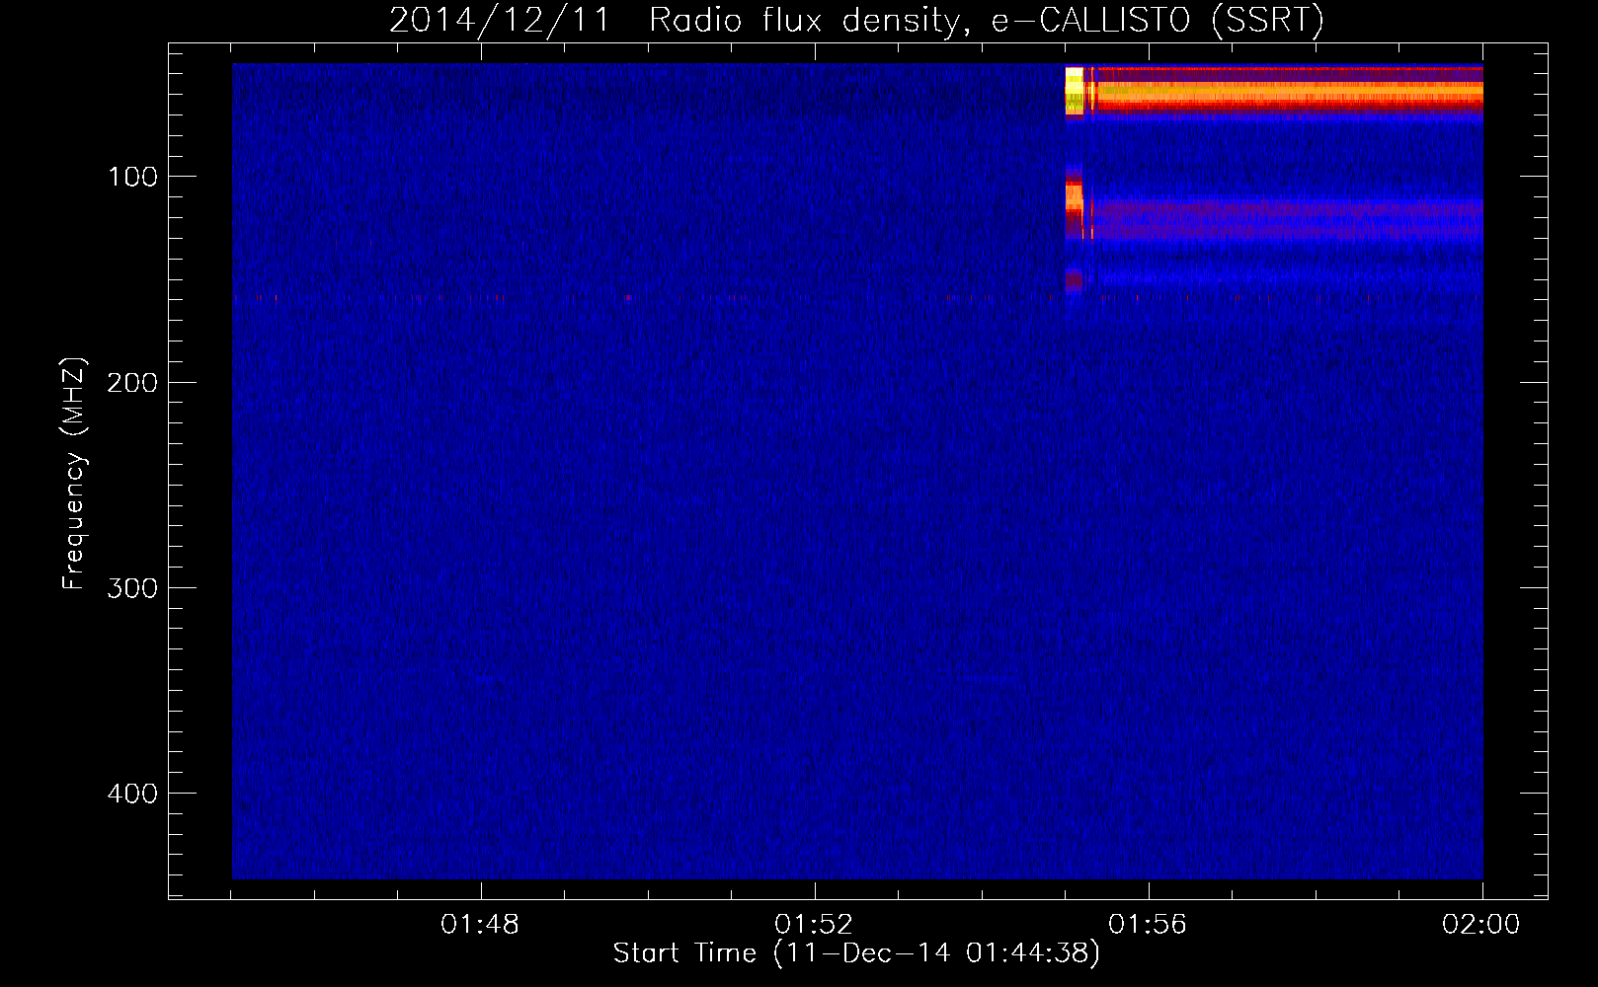Click the orange emission band near 60 MHz
The image size is (1598, 987).
coord(1289,94)
